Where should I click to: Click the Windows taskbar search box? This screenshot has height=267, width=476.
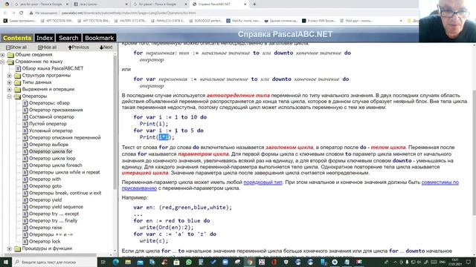coord(54,262)
